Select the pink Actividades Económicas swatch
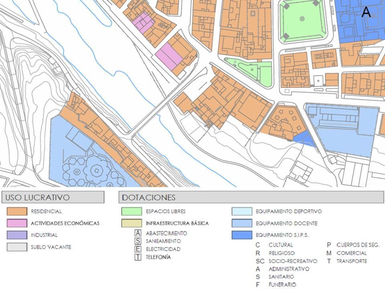385x289 pixels. tap(17, 223)
